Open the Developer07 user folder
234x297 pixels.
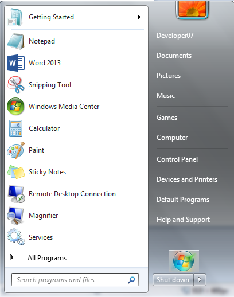pyautogui.click(x=175, y=36)
